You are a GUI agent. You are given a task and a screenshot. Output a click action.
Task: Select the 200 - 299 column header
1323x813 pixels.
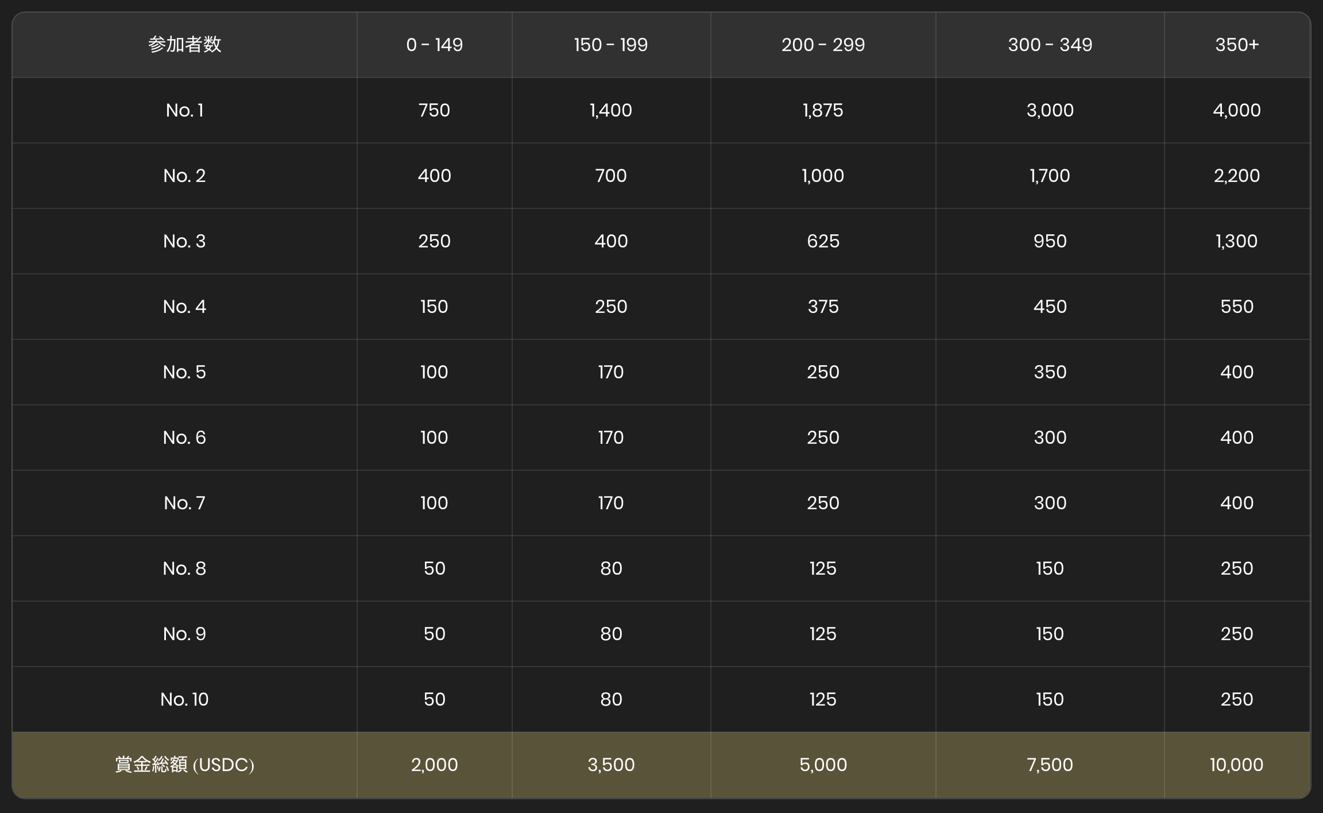click(823, 45)
